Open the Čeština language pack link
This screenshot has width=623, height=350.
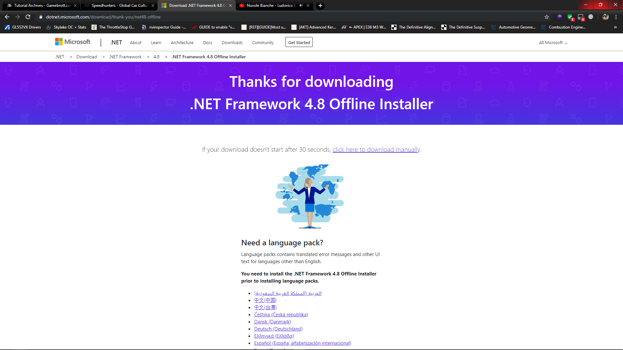281,315
